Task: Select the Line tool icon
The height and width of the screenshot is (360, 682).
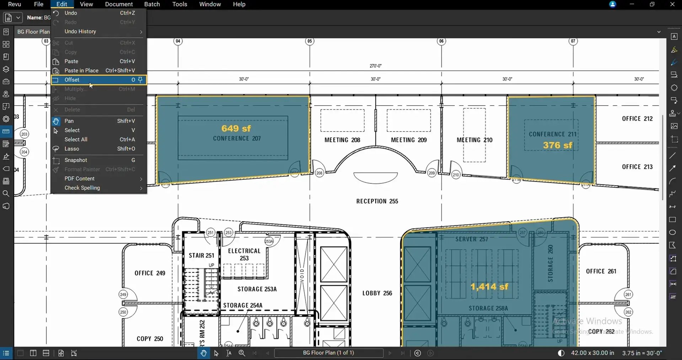Action: (x=672, y=156)
